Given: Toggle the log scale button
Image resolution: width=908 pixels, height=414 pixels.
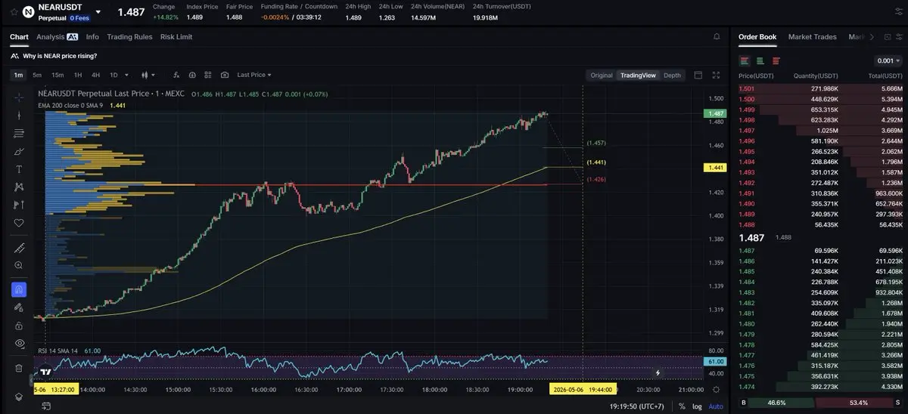Looking at the screenshot, I should pos(696,406).
